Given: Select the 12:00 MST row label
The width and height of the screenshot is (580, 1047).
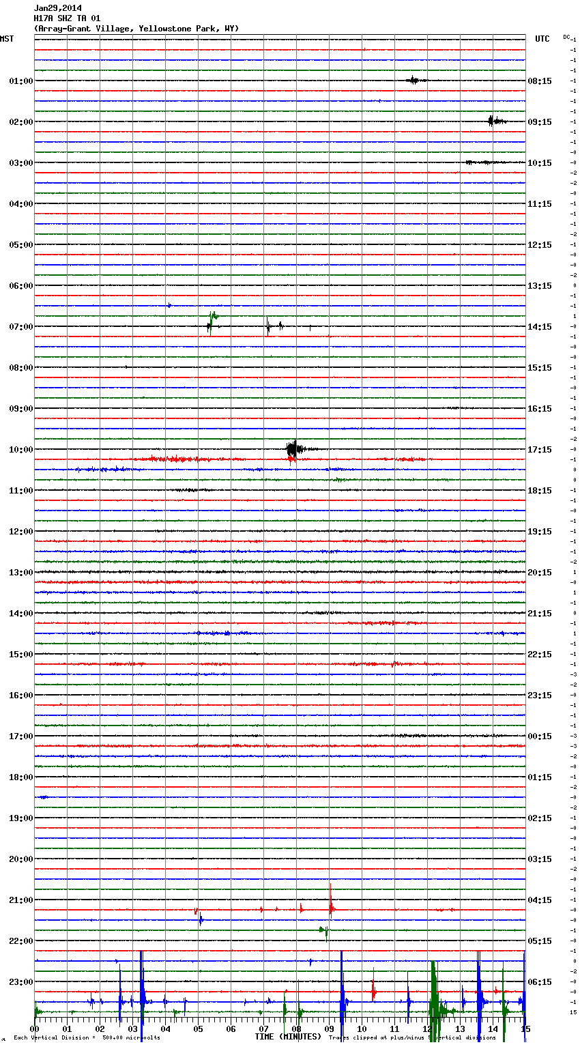Looking at the screenshot, I should (x=21, y=532).
